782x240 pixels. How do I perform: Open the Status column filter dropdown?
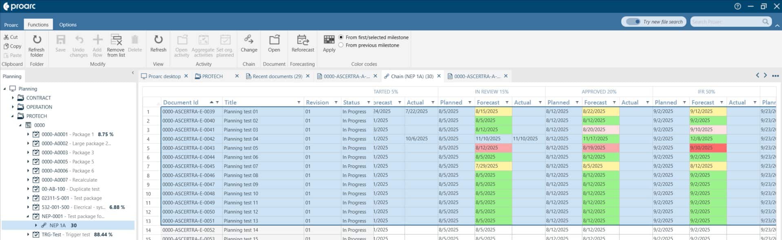click(368, 103)
